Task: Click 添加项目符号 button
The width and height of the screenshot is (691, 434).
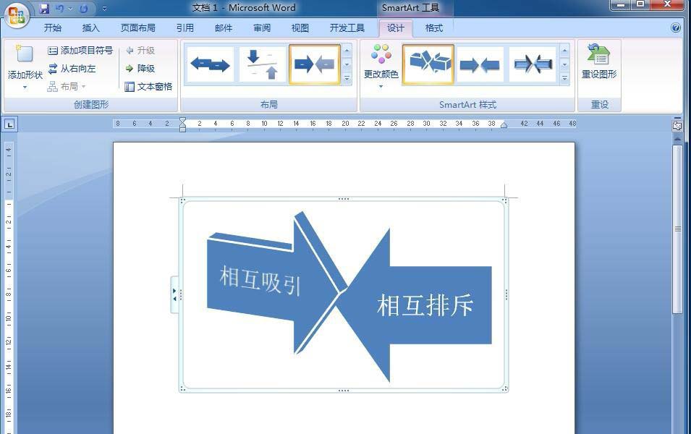Action: tap(80, 51)
